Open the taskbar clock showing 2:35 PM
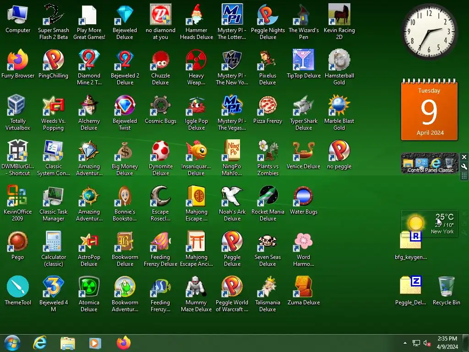The width and height of the screenshot is (469, 352). [447, 343]
